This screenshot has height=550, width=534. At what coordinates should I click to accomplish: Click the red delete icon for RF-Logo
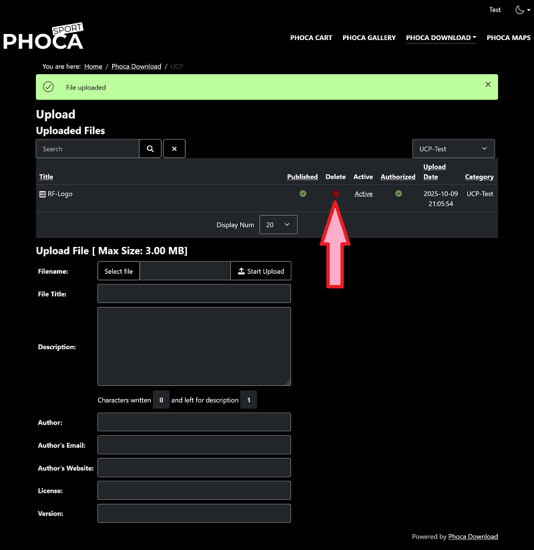tap(336, 194)
